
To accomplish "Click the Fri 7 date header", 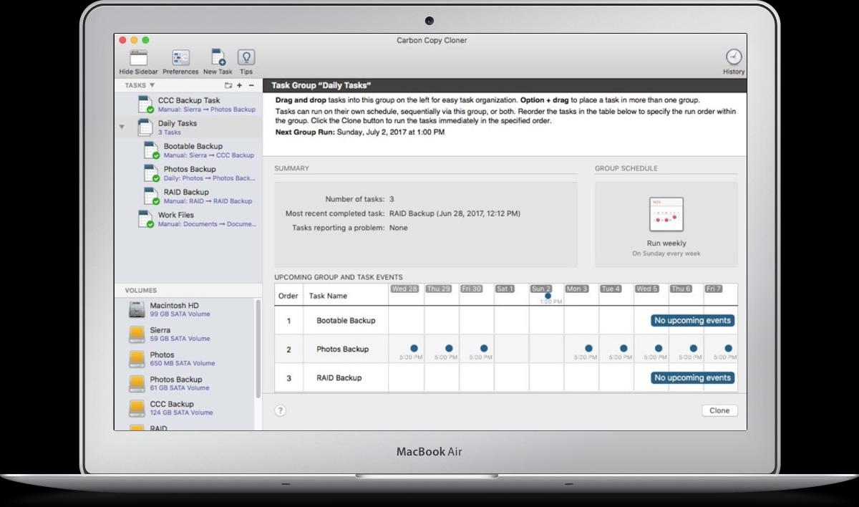I will (x=713, y=289).
